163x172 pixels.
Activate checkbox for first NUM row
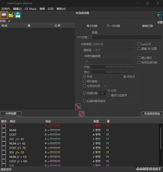(4, 130)
